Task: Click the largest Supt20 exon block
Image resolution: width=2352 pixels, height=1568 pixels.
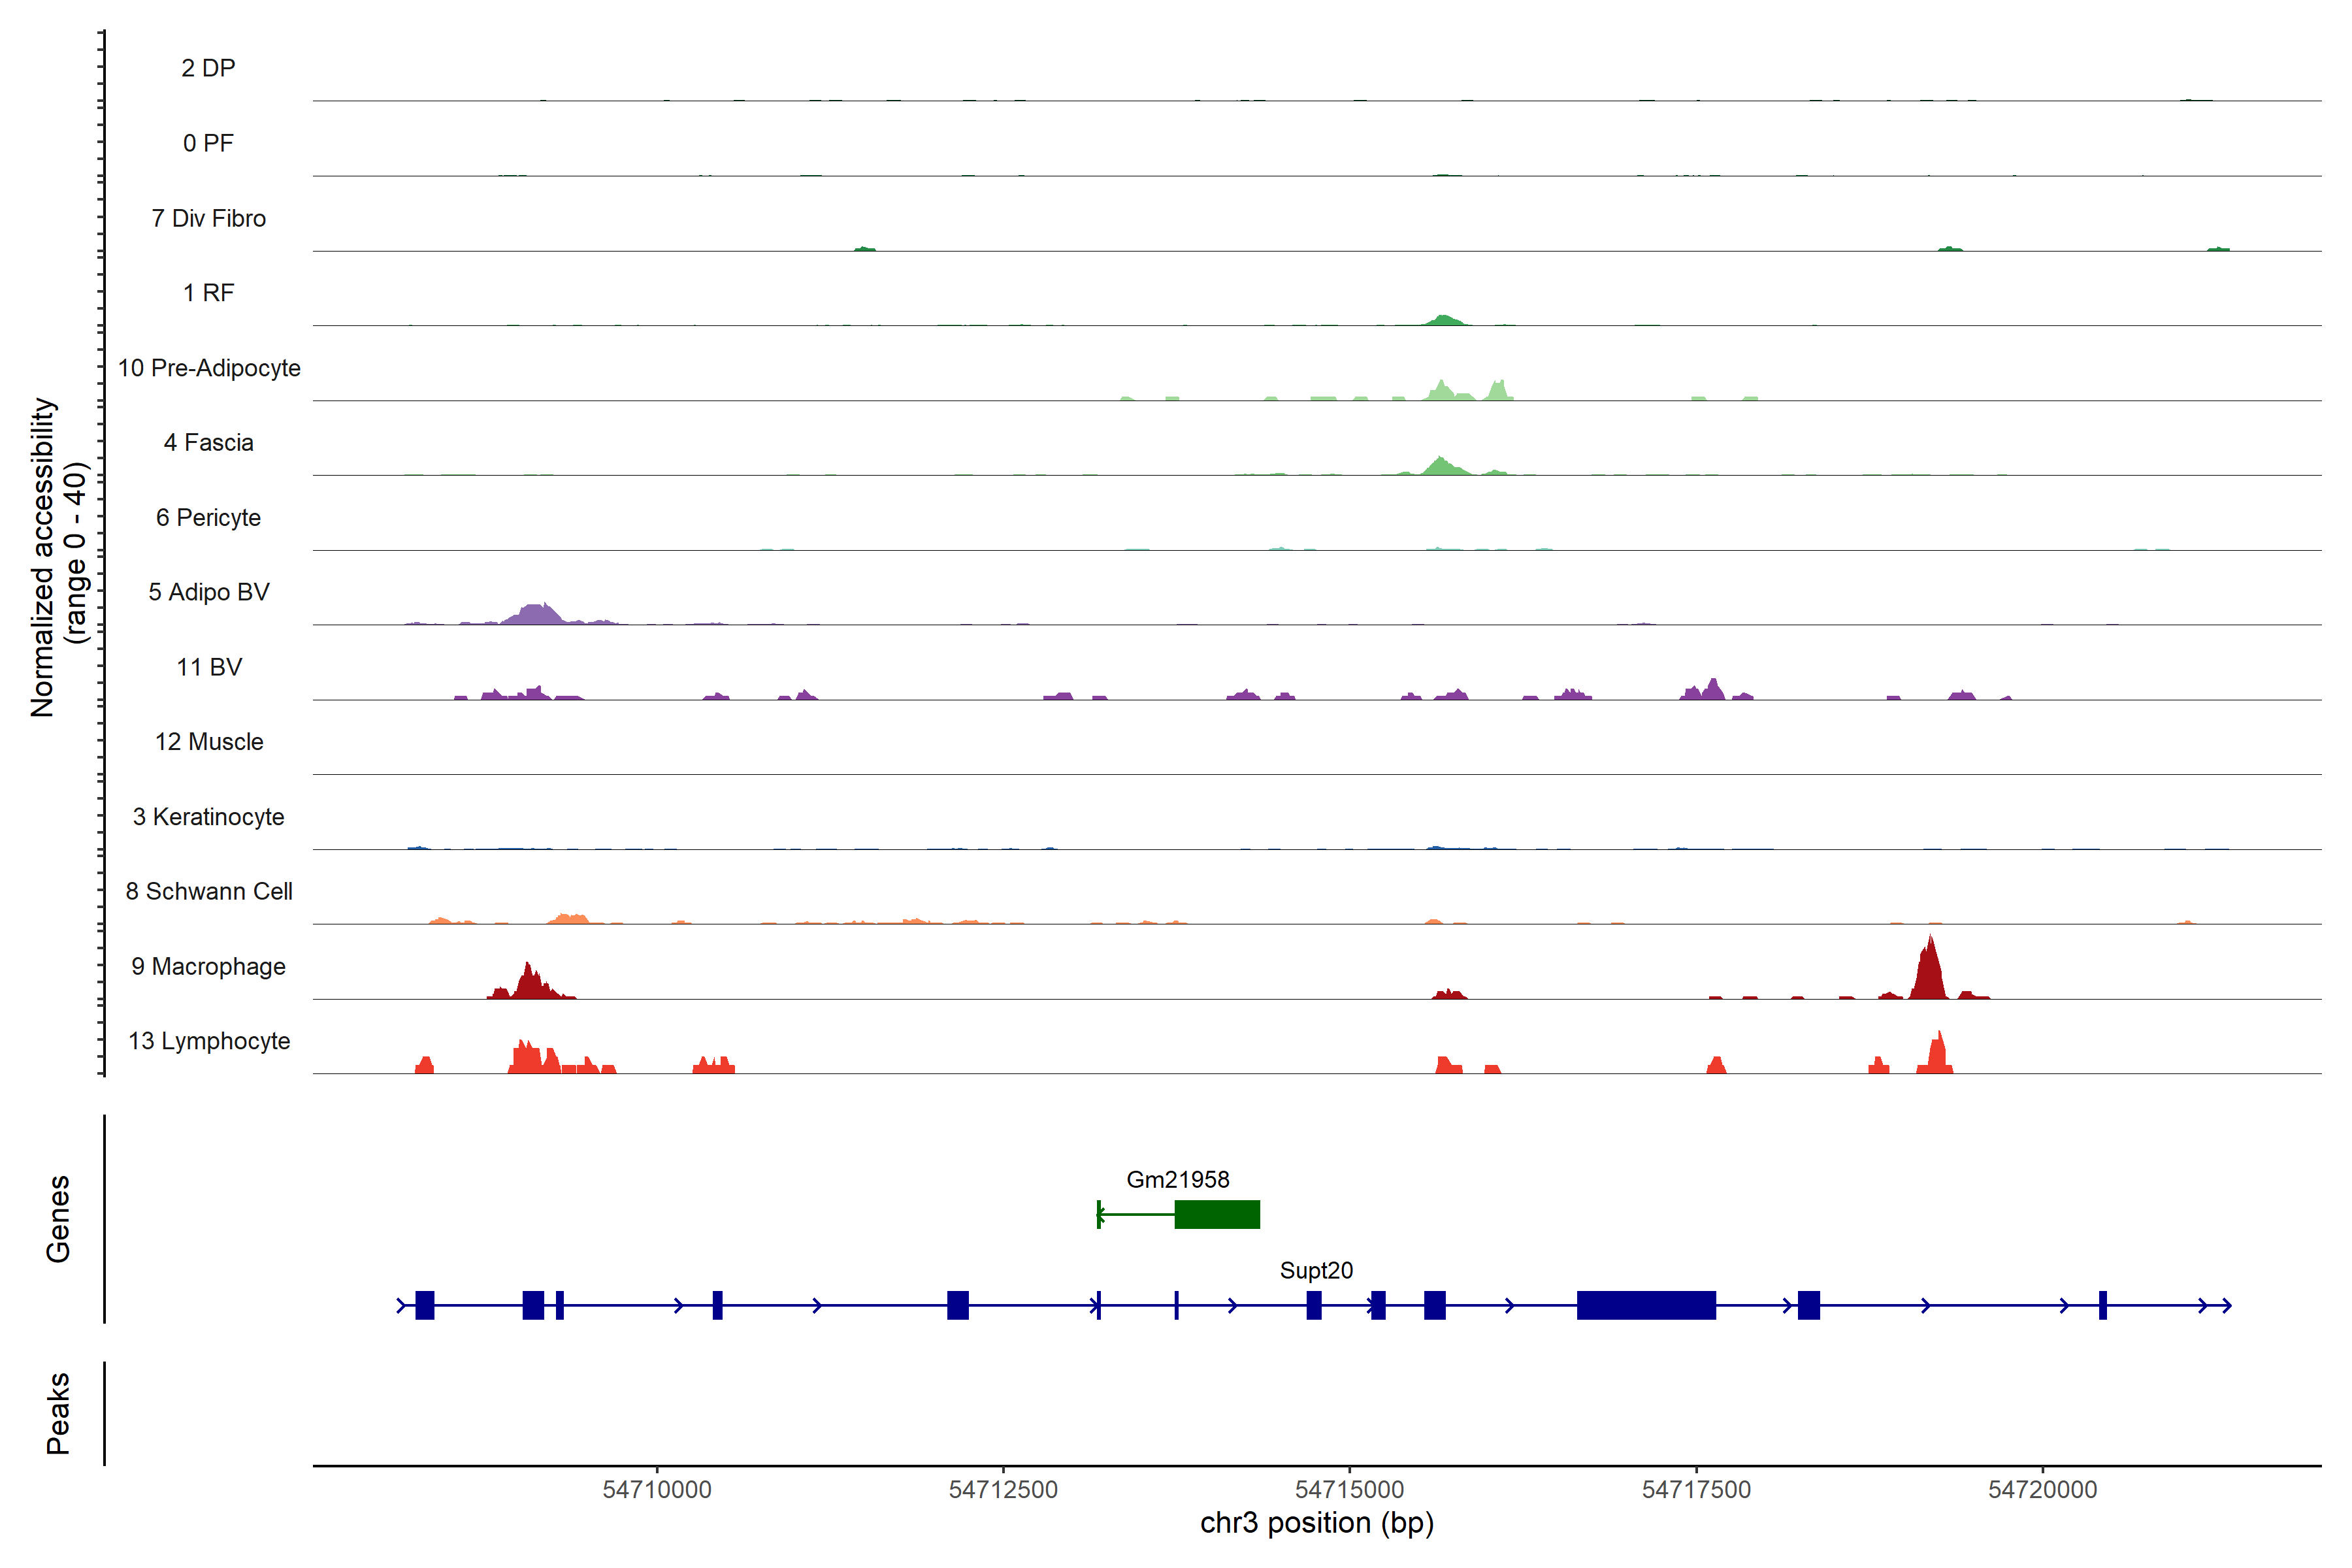Action: pyautogui.click(x=1646, y=1305)
